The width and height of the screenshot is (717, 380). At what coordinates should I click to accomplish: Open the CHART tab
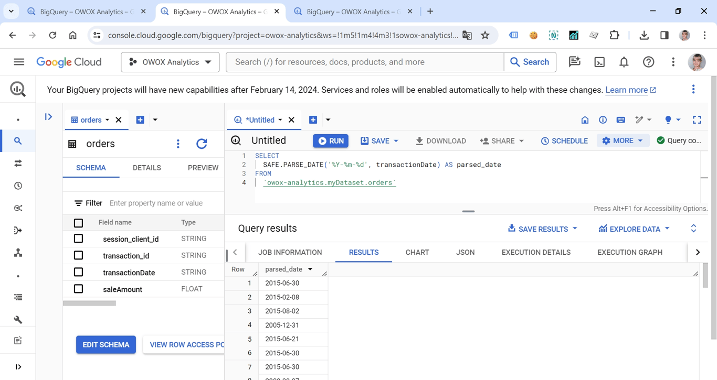click(417, 253)
